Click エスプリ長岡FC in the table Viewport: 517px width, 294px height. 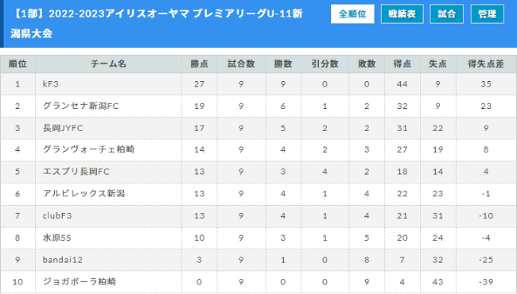click(76, 172)
